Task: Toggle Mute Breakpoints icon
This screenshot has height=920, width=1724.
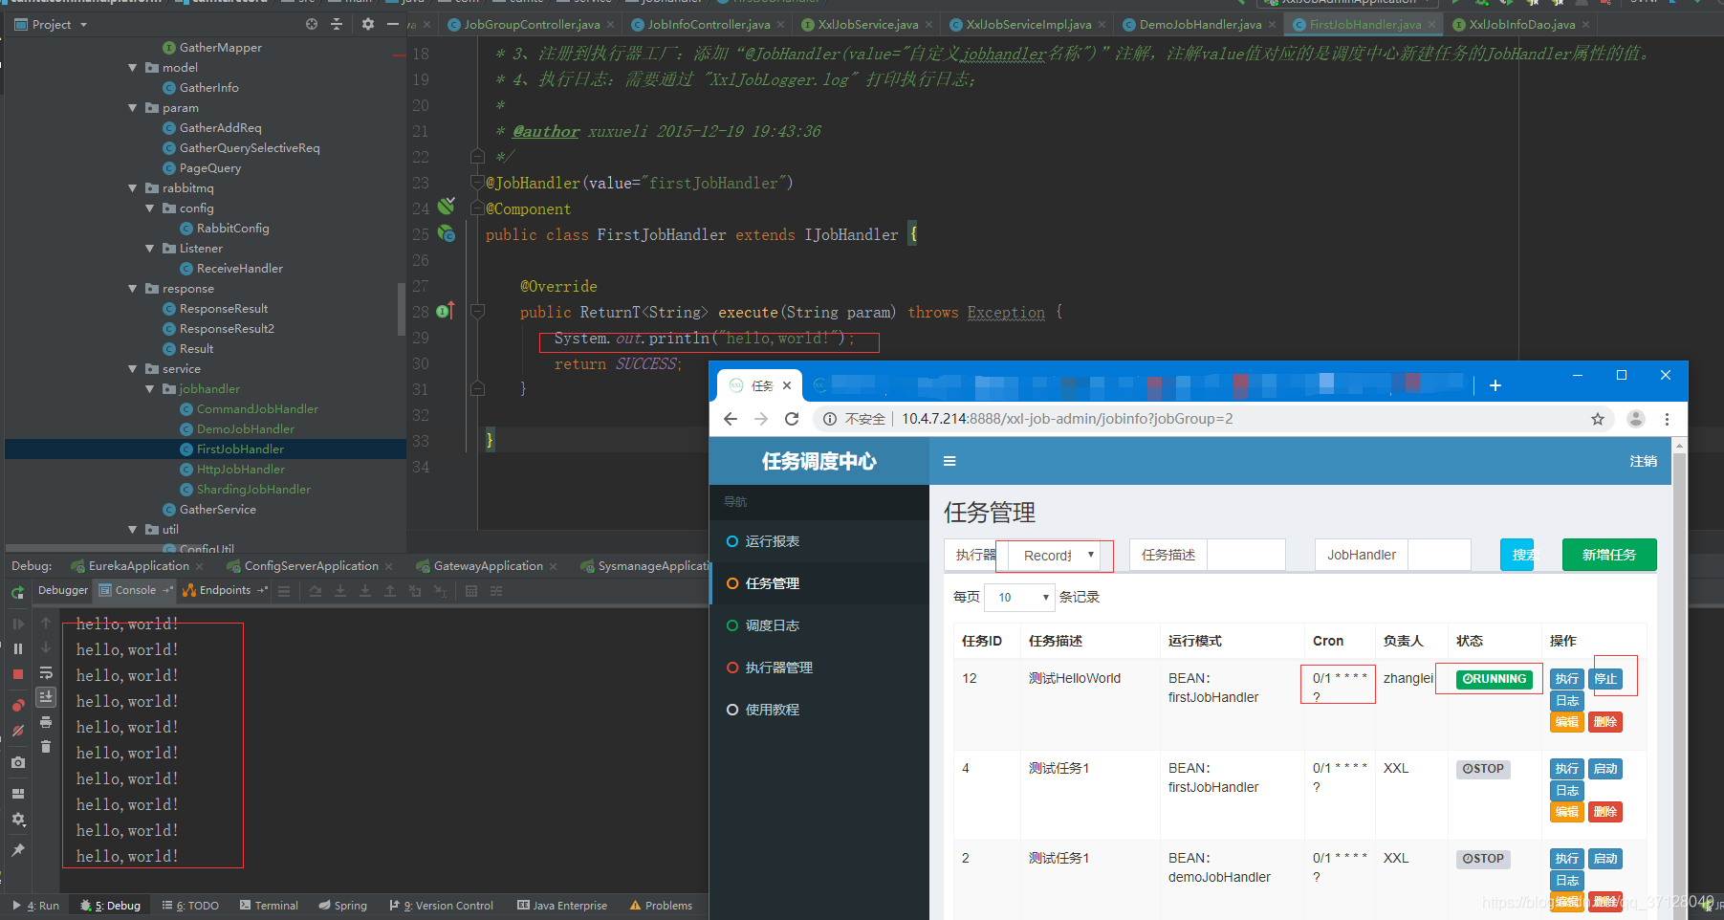Action: [17, 731]
